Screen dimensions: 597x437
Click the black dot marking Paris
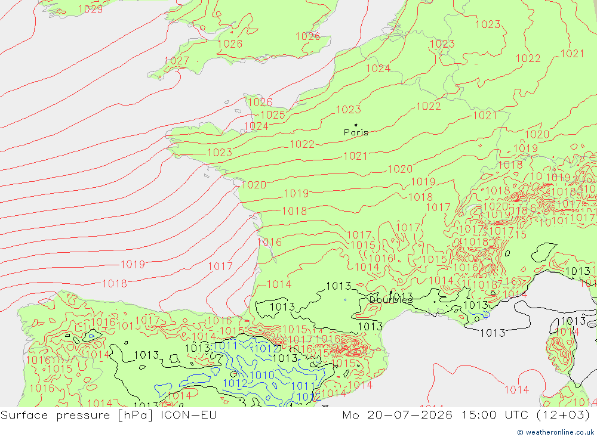[356, 125]
